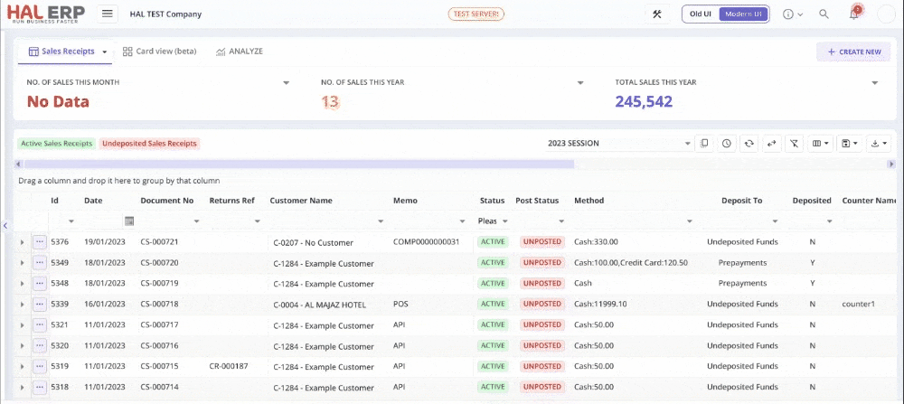Image resolution: width=904 pixels, height=404 pixels.
Task: Open the ANALYZE tab
Action: [240, 52]
